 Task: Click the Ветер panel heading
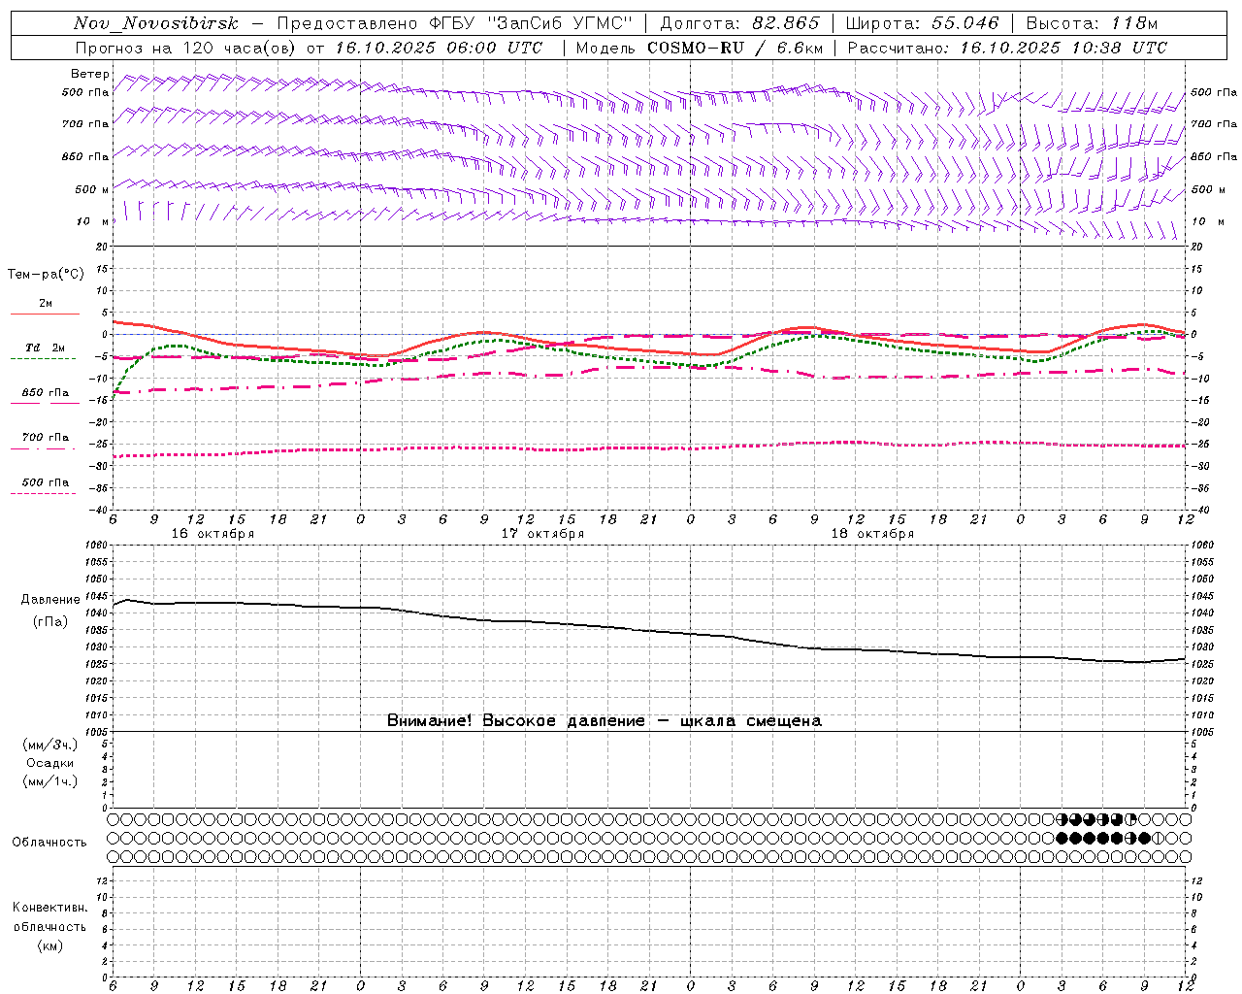click(x=89, y=74)
